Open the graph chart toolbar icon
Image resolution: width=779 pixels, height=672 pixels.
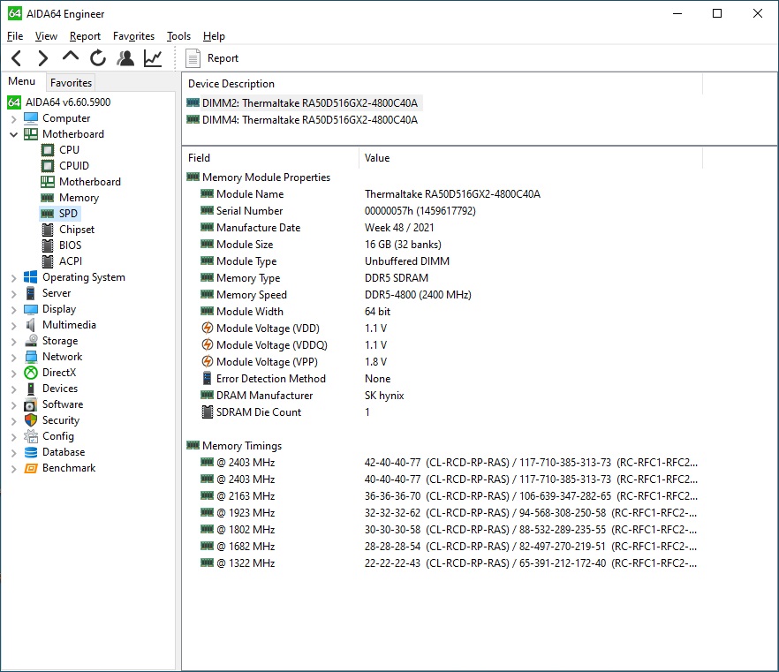point(153,58)
